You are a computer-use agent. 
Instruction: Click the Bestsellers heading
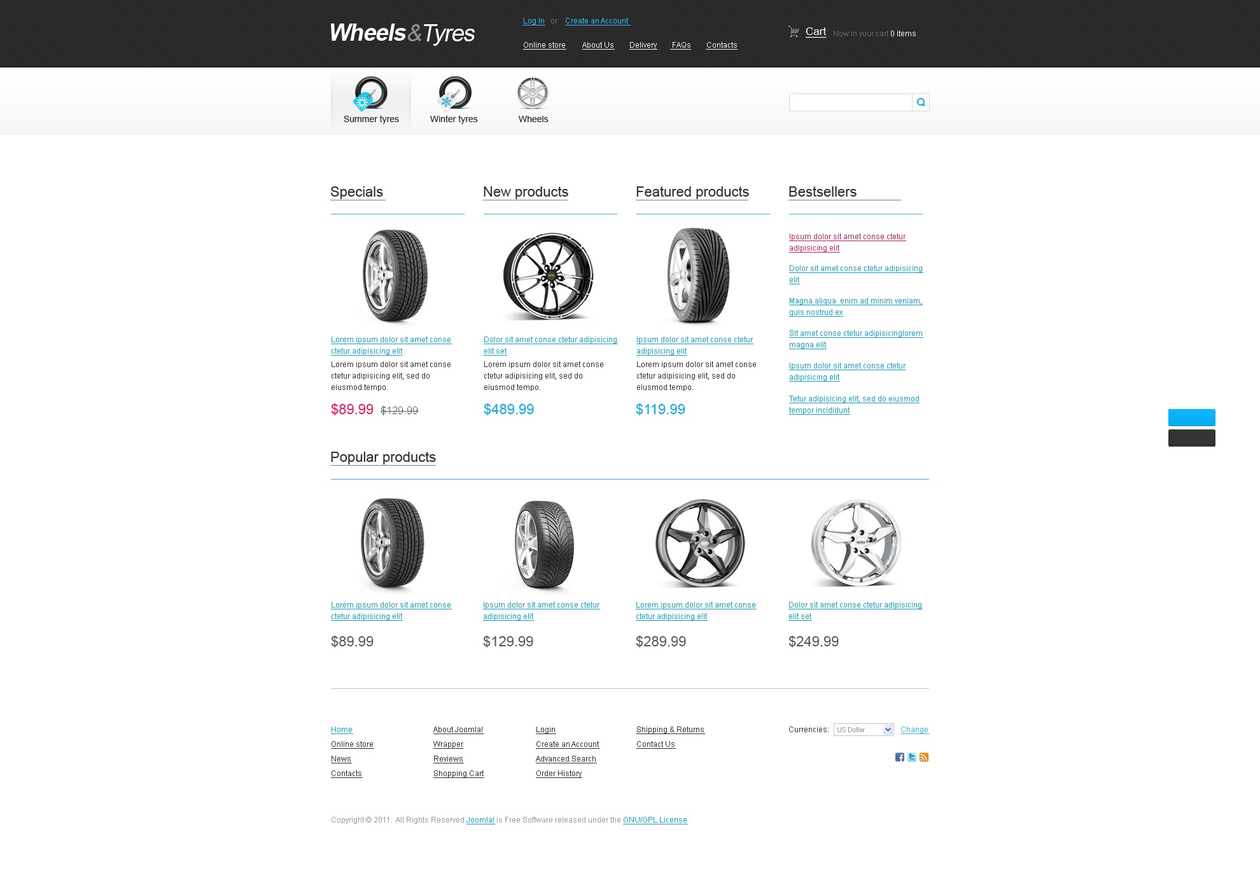click(822, 192)
